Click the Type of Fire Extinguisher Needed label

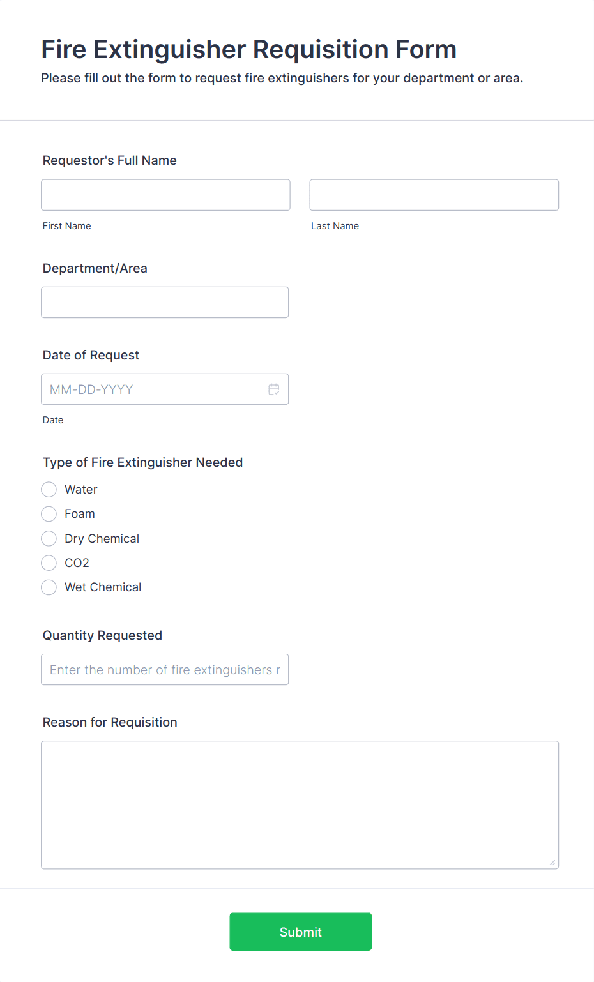pyautogui.click(x=142, y=462)
